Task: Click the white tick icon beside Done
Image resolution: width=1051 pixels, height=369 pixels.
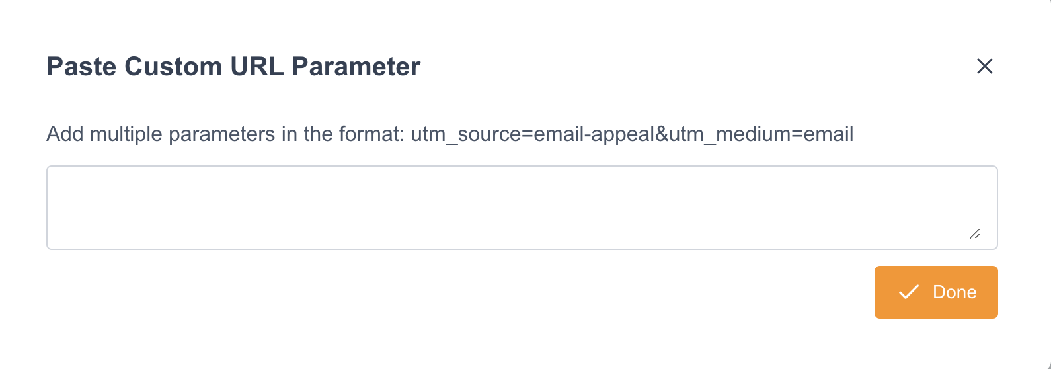Action: pos(909,292)
